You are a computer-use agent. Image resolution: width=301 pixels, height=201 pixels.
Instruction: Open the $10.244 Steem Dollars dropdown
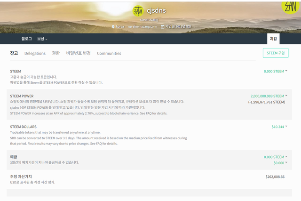279,127
